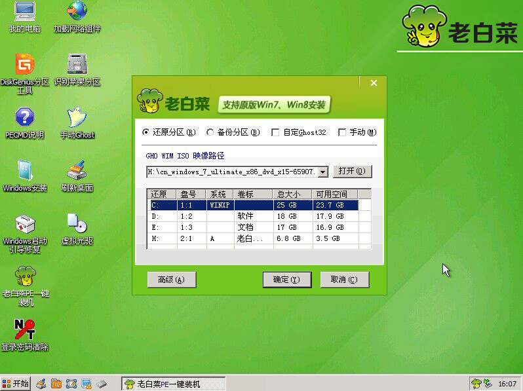The image size is (523, 391).
Task: Click the screenshot capture quick launch icon
Action: pos(71,384)
